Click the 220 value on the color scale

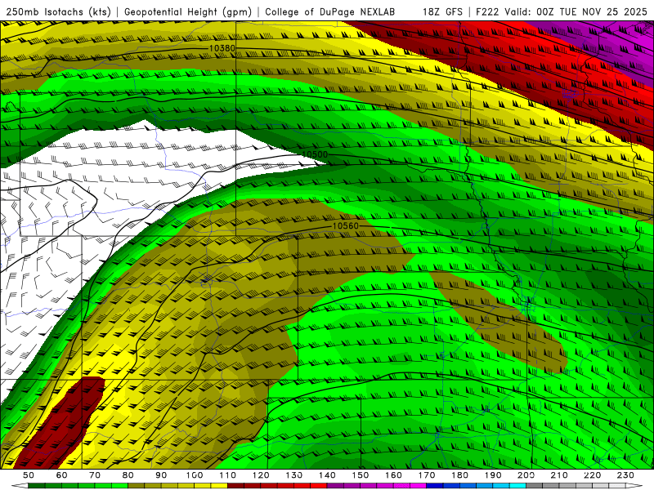pyautogui.click(x=593, y=475)
